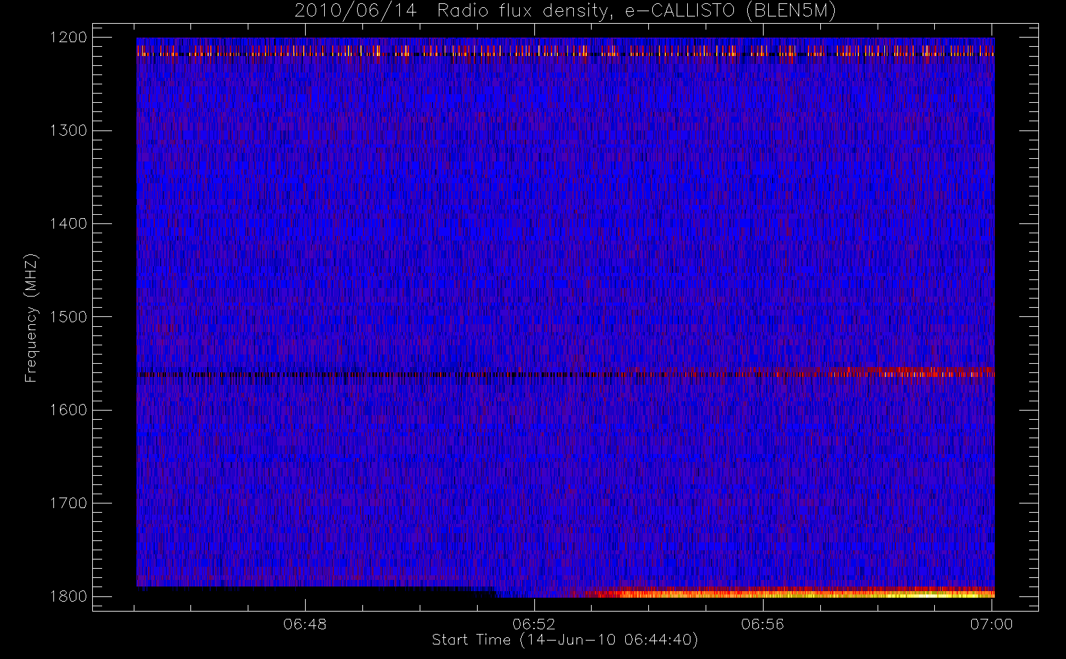Screen dimensions: 1066x659
Task: Click the 1200 frequency tick label
Action: pyautogui.click(x=69, y=38)
